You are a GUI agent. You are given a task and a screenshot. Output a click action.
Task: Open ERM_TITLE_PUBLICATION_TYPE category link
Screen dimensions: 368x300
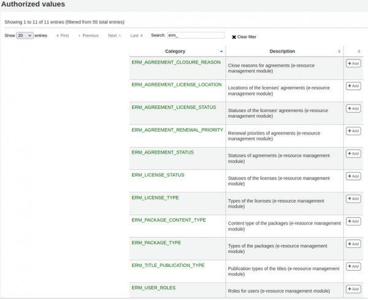(168, 265)
